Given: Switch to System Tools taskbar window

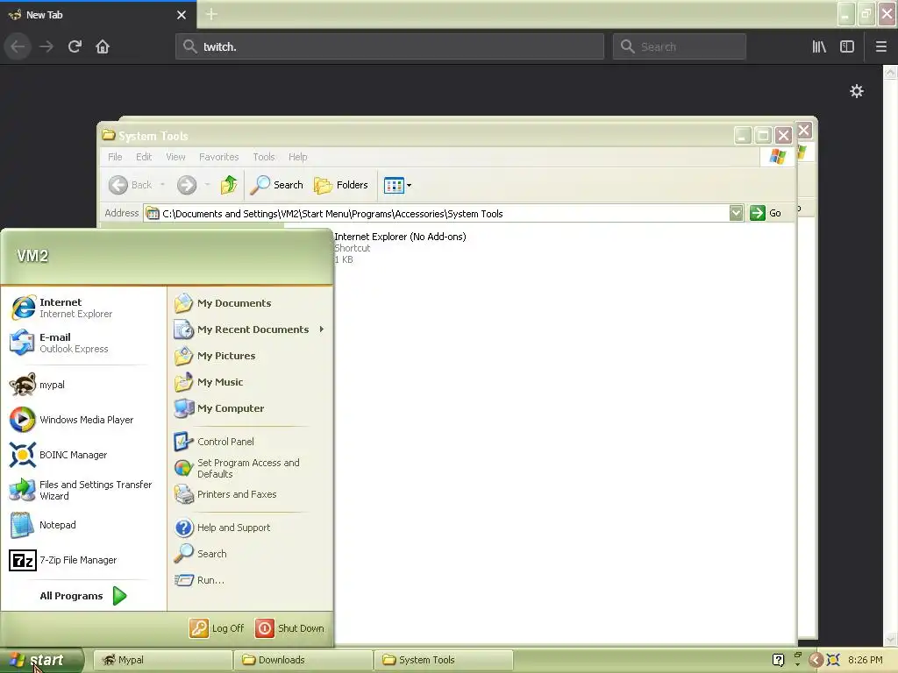Looking at the screenshot, I should click(443, 660).
